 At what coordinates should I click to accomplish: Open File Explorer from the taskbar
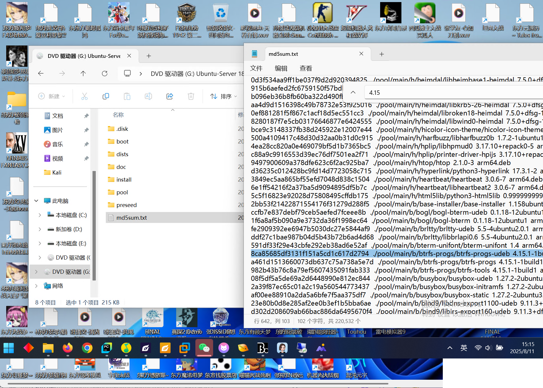tap(48, 348)
